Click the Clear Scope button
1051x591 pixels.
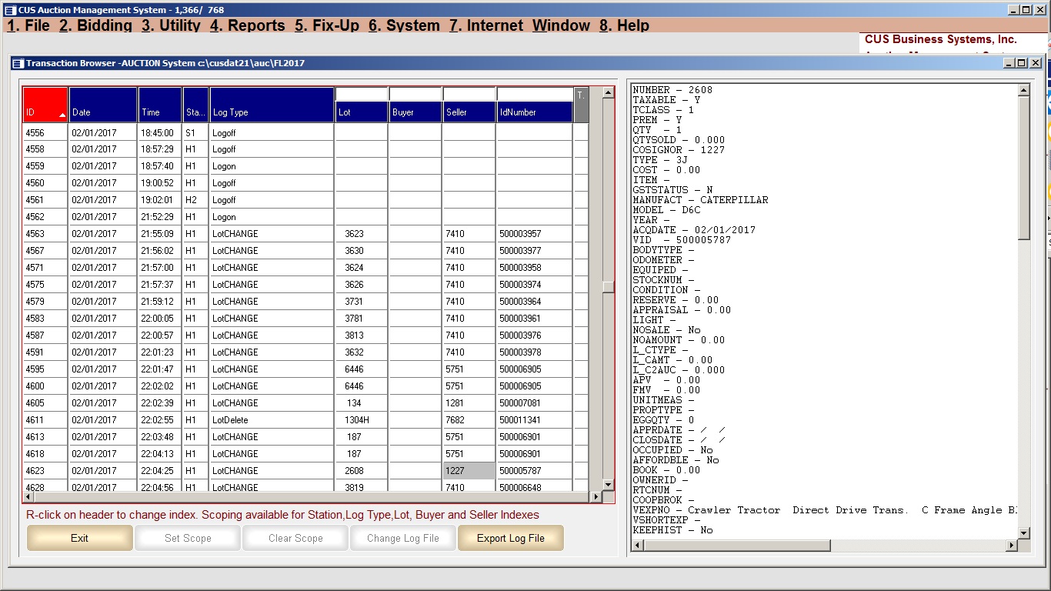click(x=295, y=538)
